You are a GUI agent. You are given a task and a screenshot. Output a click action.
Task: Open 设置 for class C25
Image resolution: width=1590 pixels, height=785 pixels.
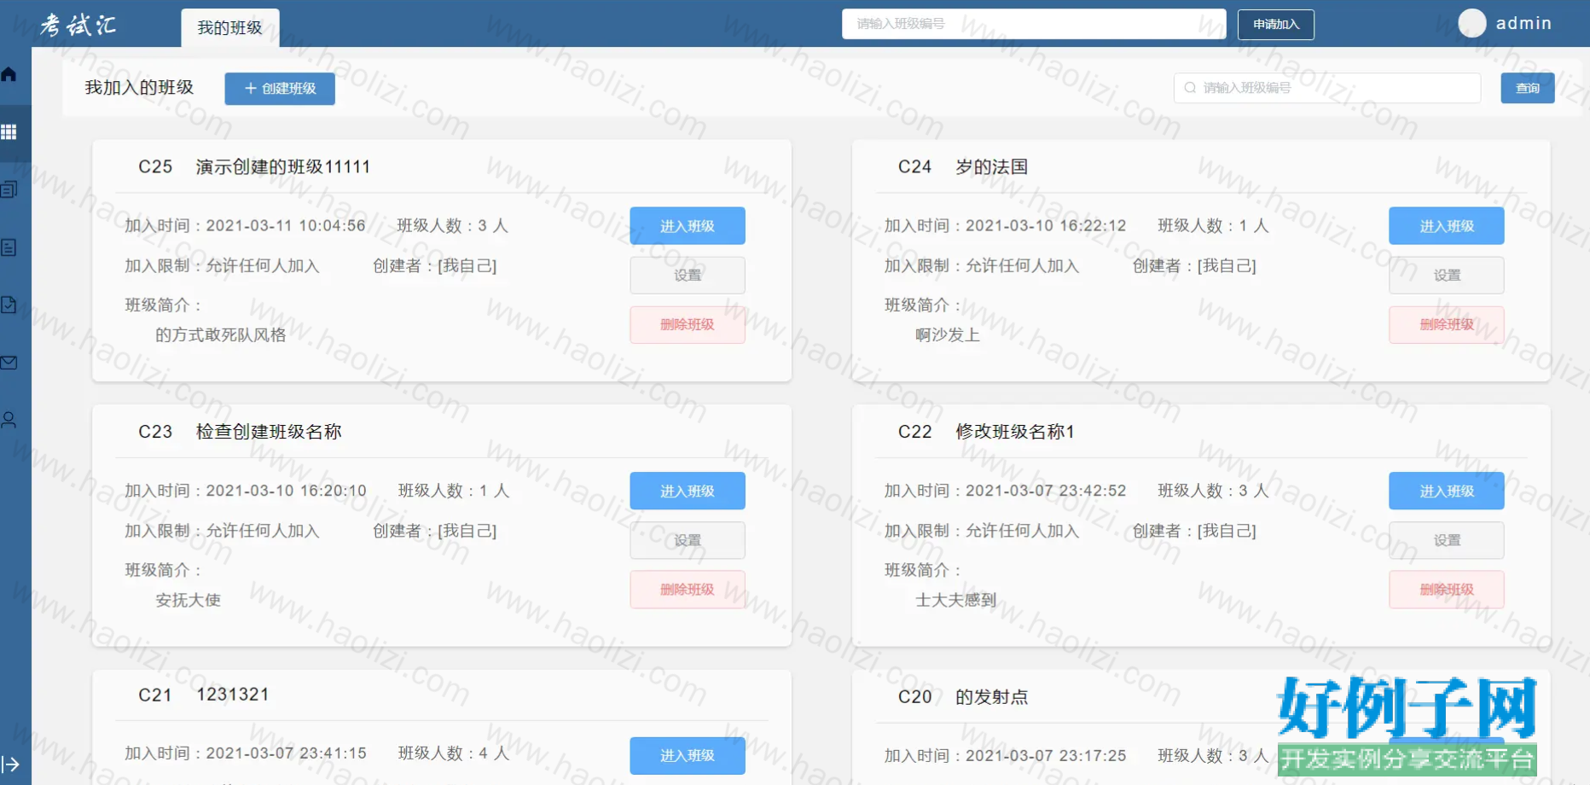pos(688,276)
